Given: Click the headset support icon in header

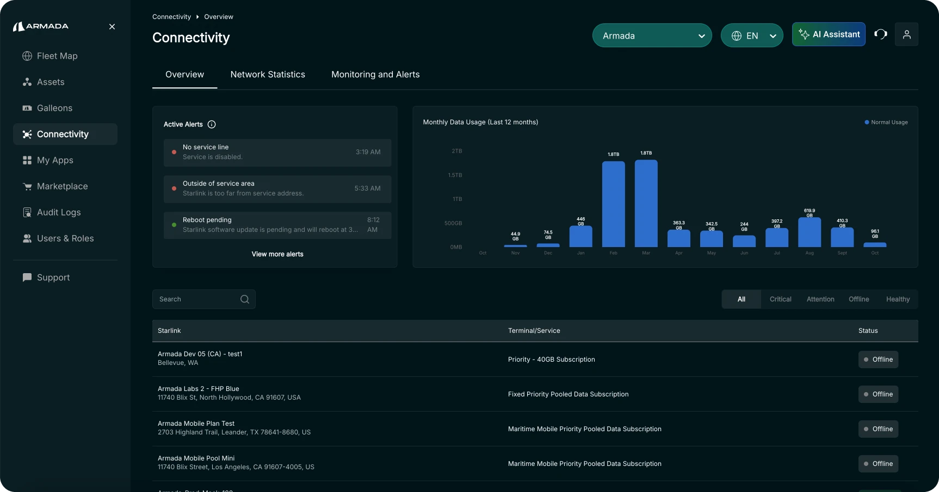Looking at the screenshot, I should point(881,34).
